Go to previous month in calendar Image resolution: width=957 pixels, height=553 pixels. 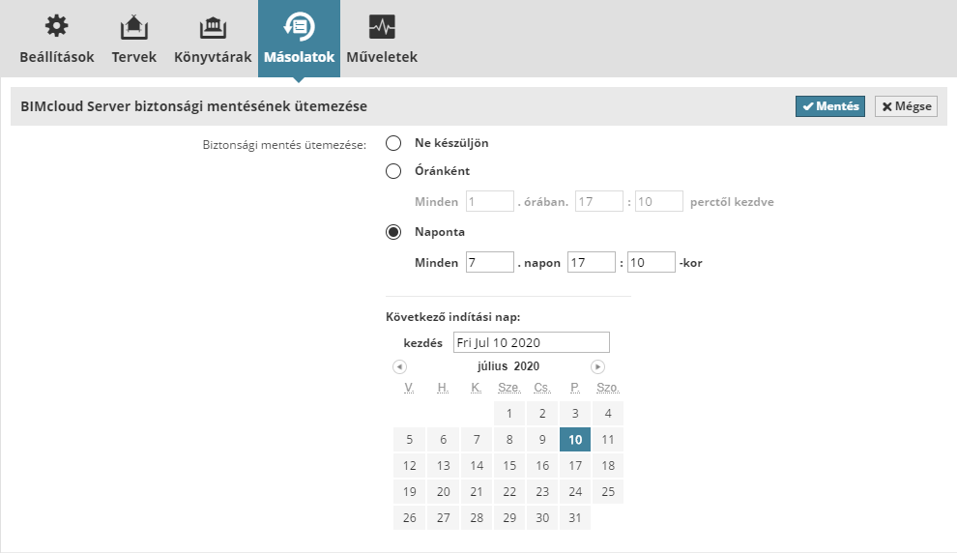pyautogui.click(x=400, y=366)
